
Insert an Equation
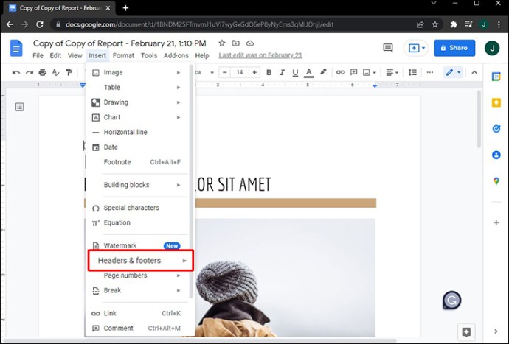coord(136,222)
